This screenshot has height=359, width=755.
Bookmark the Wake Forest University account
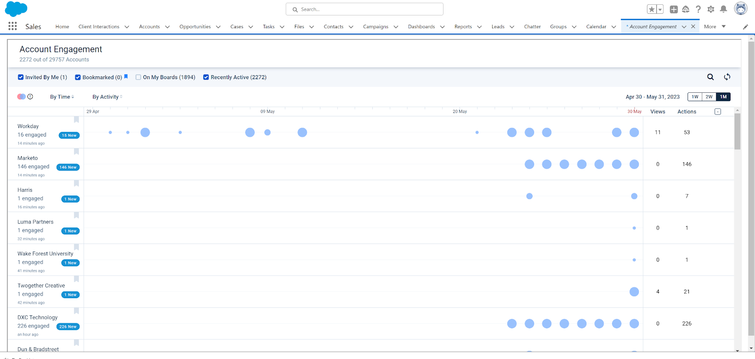(x=76, y=247)
